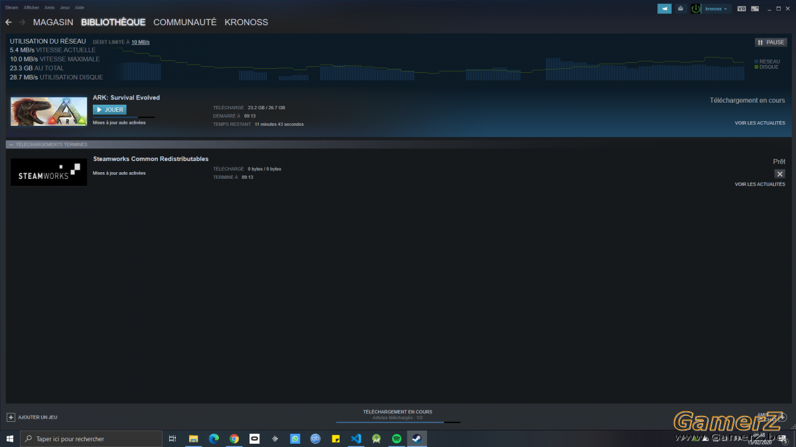Click the '11 minutes 43 secondes' remaining time
This screenshot has height=447, width=796.
279,124
